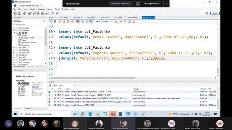Execute script with the lightning bolt icon
Viewport: 232px width, 130px height.
(60, 22)
